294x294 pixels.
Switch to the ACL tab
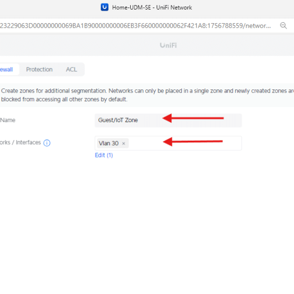pos(71,69)
